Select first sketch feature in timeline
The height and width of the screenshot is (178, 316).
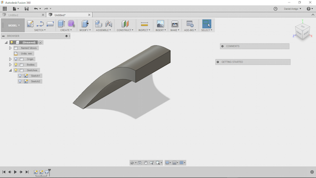(36, 172)
